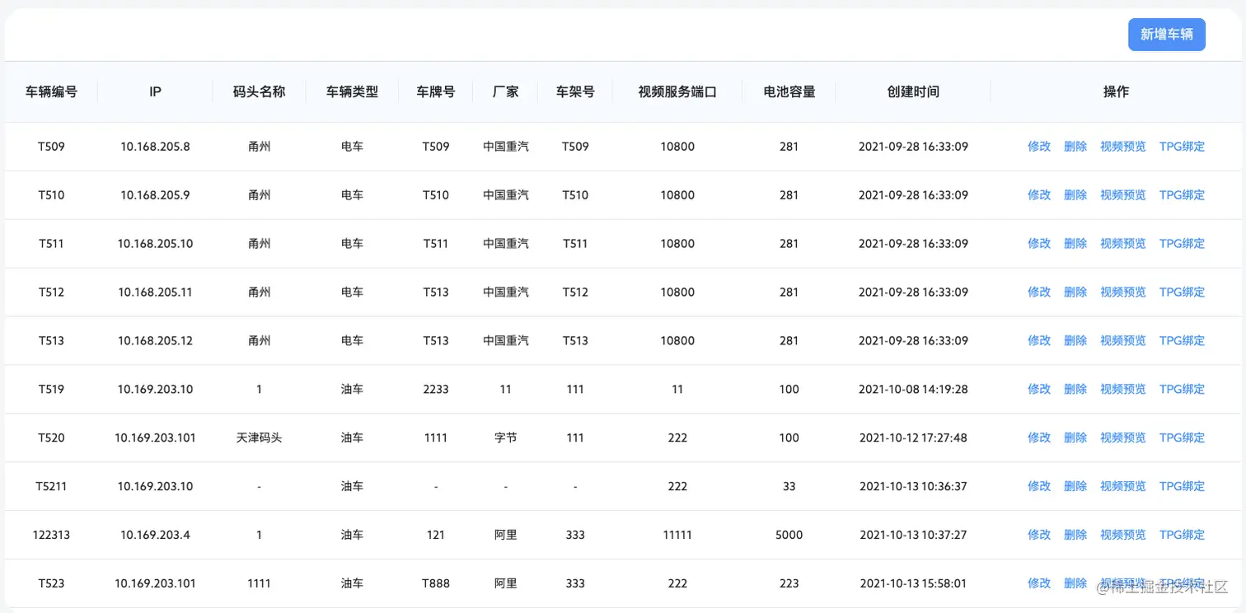The height and width of the screenshot is (613, 1246).
Task: Open 视频预览 for the 10.168.205.11 row
Action: click(1123, 292)
